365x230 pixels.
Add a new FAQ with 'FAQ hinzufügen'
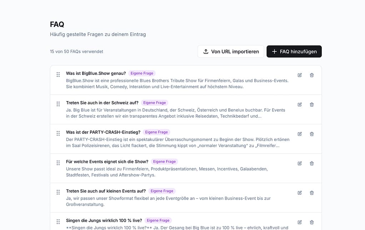coord(294,51)
